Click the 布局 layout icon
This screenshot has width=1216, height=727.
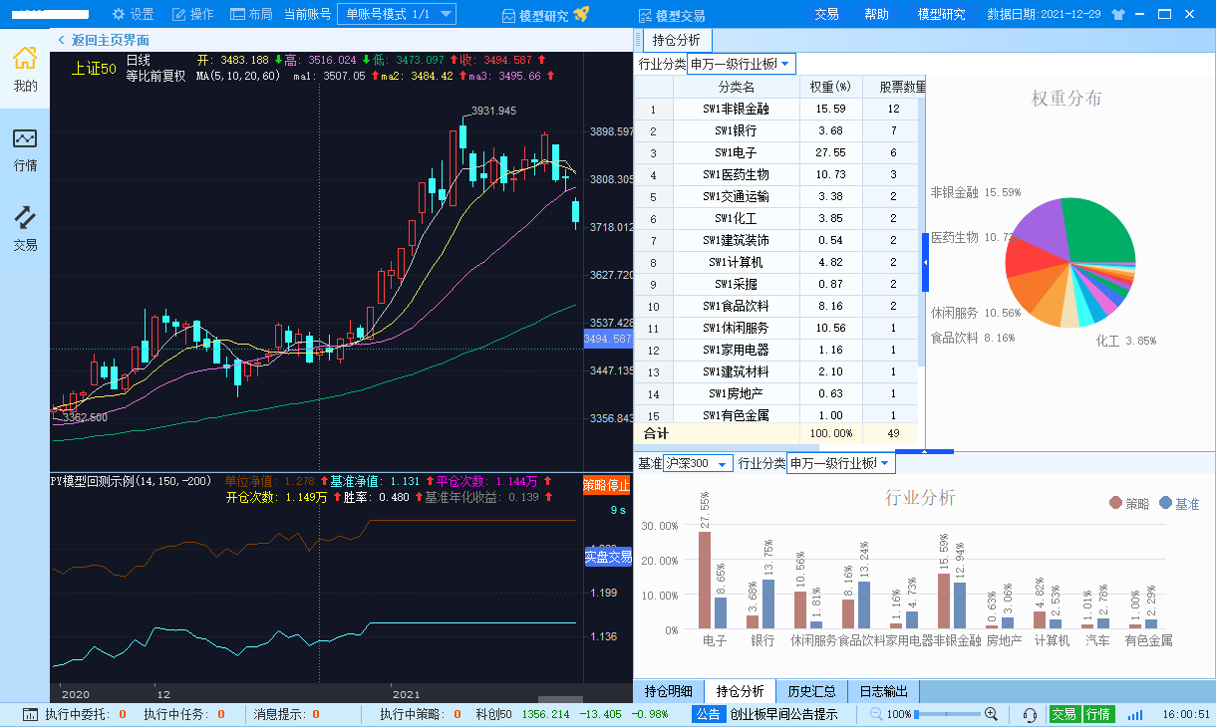click(x=237, y=15)
